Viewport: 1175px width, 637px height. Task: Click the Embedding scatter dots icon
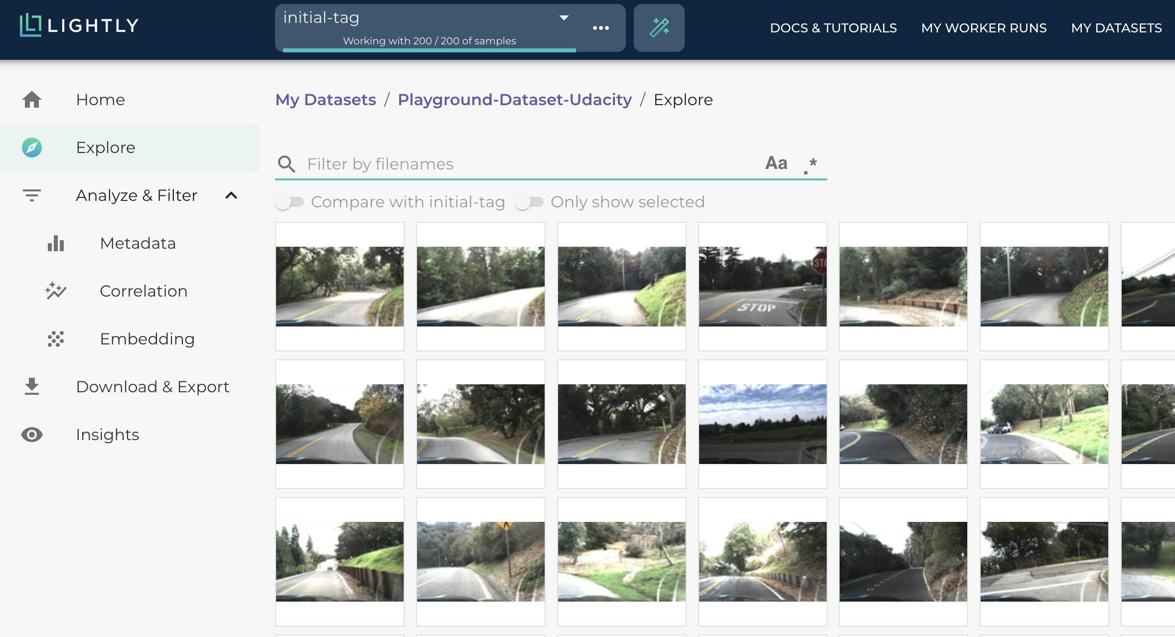click(x=56, y=339)
